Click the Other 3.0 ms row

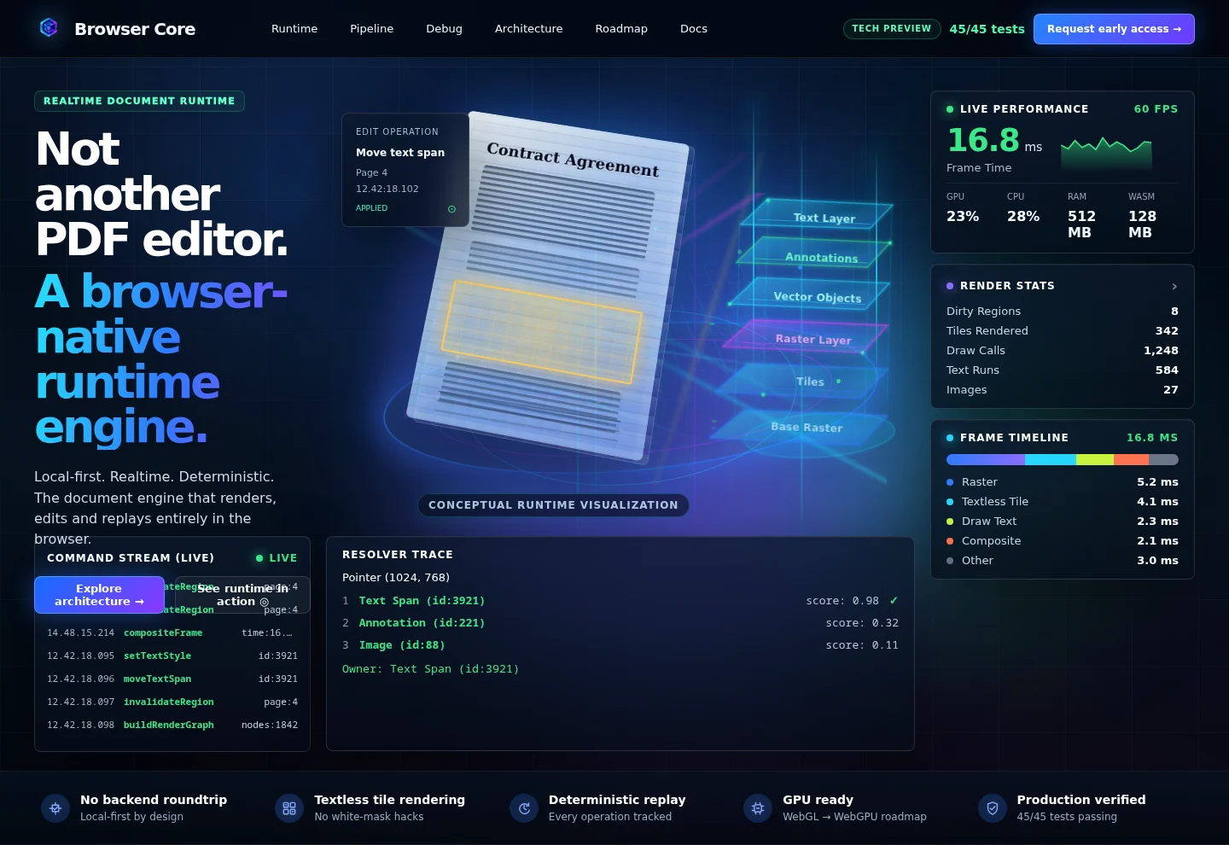pos(1063,561)
